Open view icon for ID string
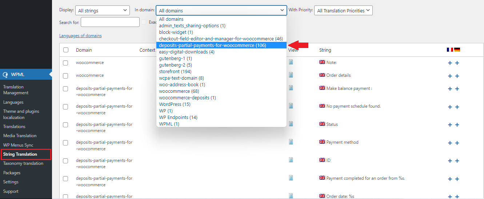Viewport: 484px width, 199px height. point(291,160)
